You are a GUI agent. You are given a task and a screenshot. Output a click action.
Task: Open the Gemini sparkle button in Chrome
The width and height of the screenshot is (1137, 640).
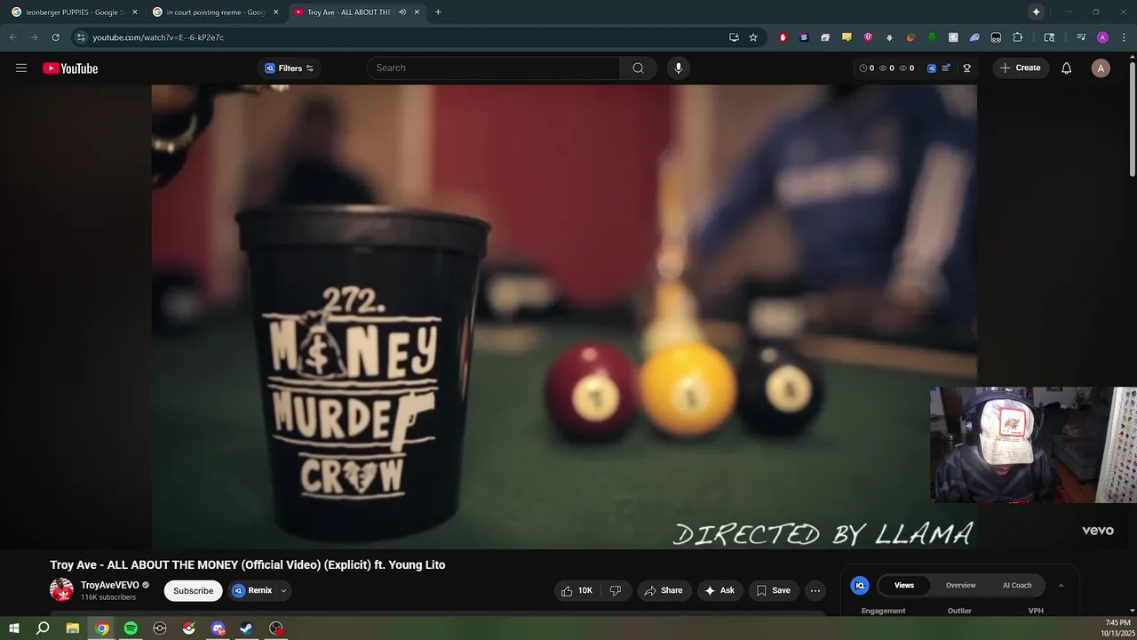click(x=1036, y=12)
